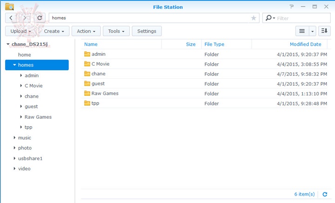This screenshot has height=203, width=335.
Task: Expand the C Movie subfolder in tree
Action: pos(21,86)
